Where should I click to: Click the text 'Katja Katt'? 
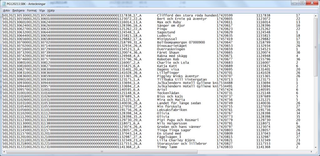167,66
